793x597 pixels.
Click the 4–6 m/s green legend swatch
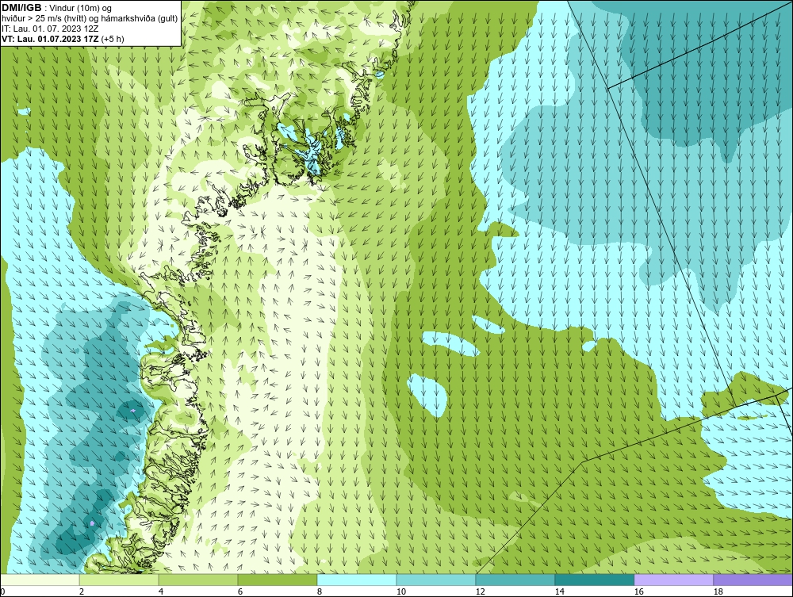[198, 580]
